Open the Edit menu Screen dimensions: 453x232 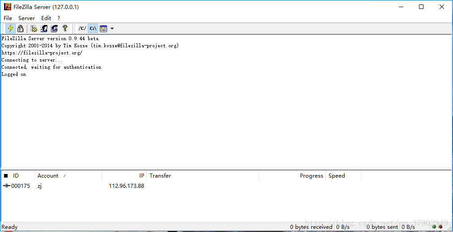pos(46,18)
